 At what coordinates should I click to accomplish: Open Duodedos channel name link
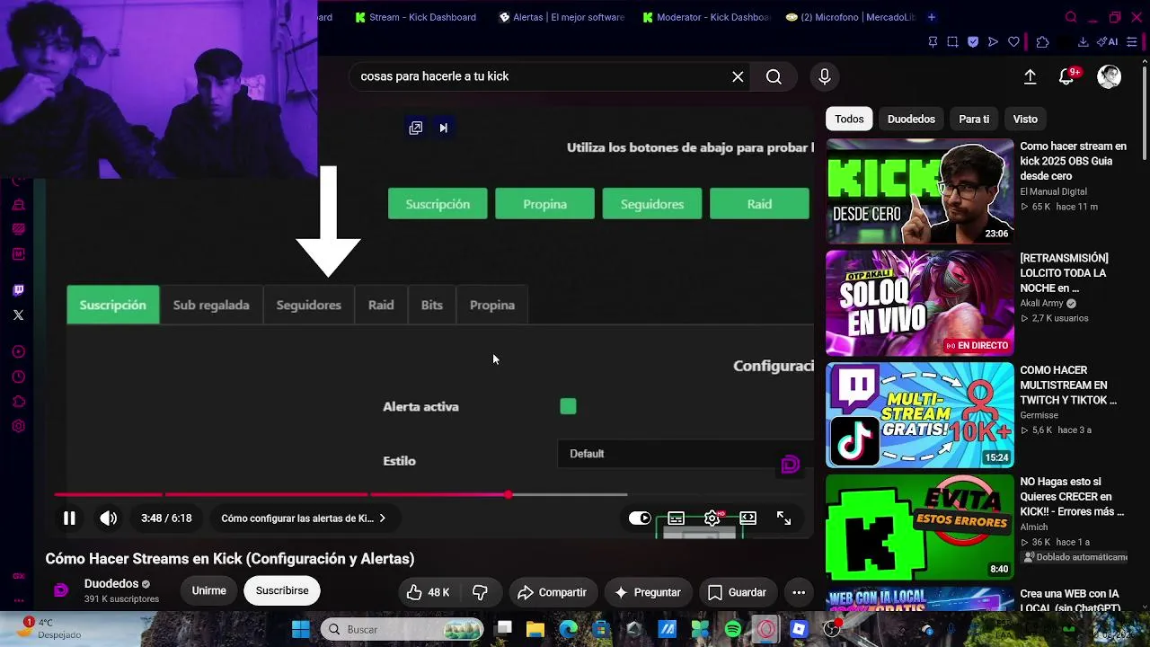tap(111, 584)
